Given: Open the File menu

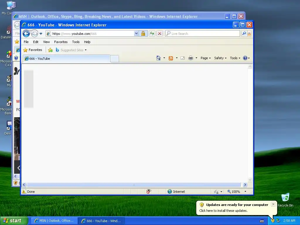Looking at the screenshot, I should tap(26, 42).
